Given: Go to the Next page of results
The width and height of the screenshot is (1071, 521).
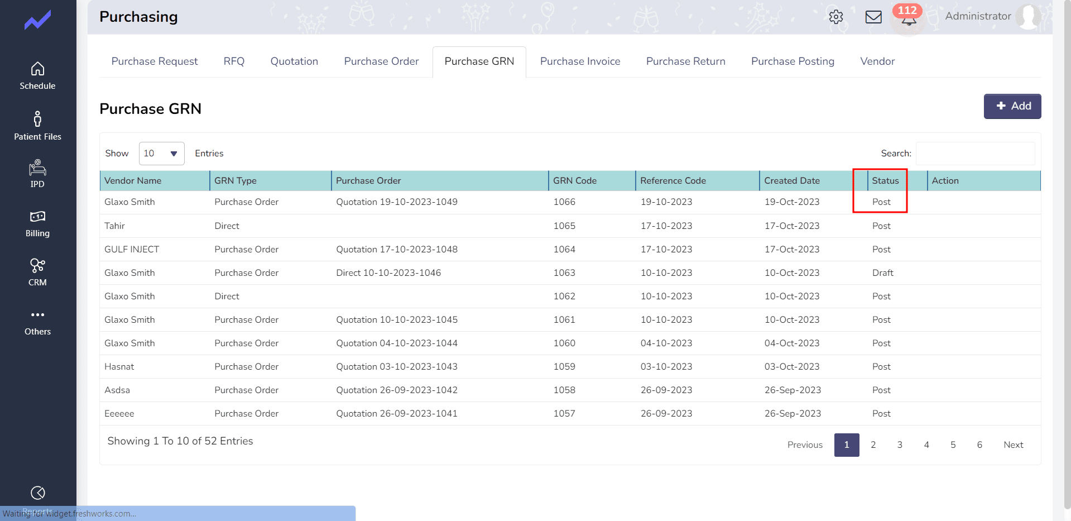Looking at the screenshot, I should tap(1013, 445).
